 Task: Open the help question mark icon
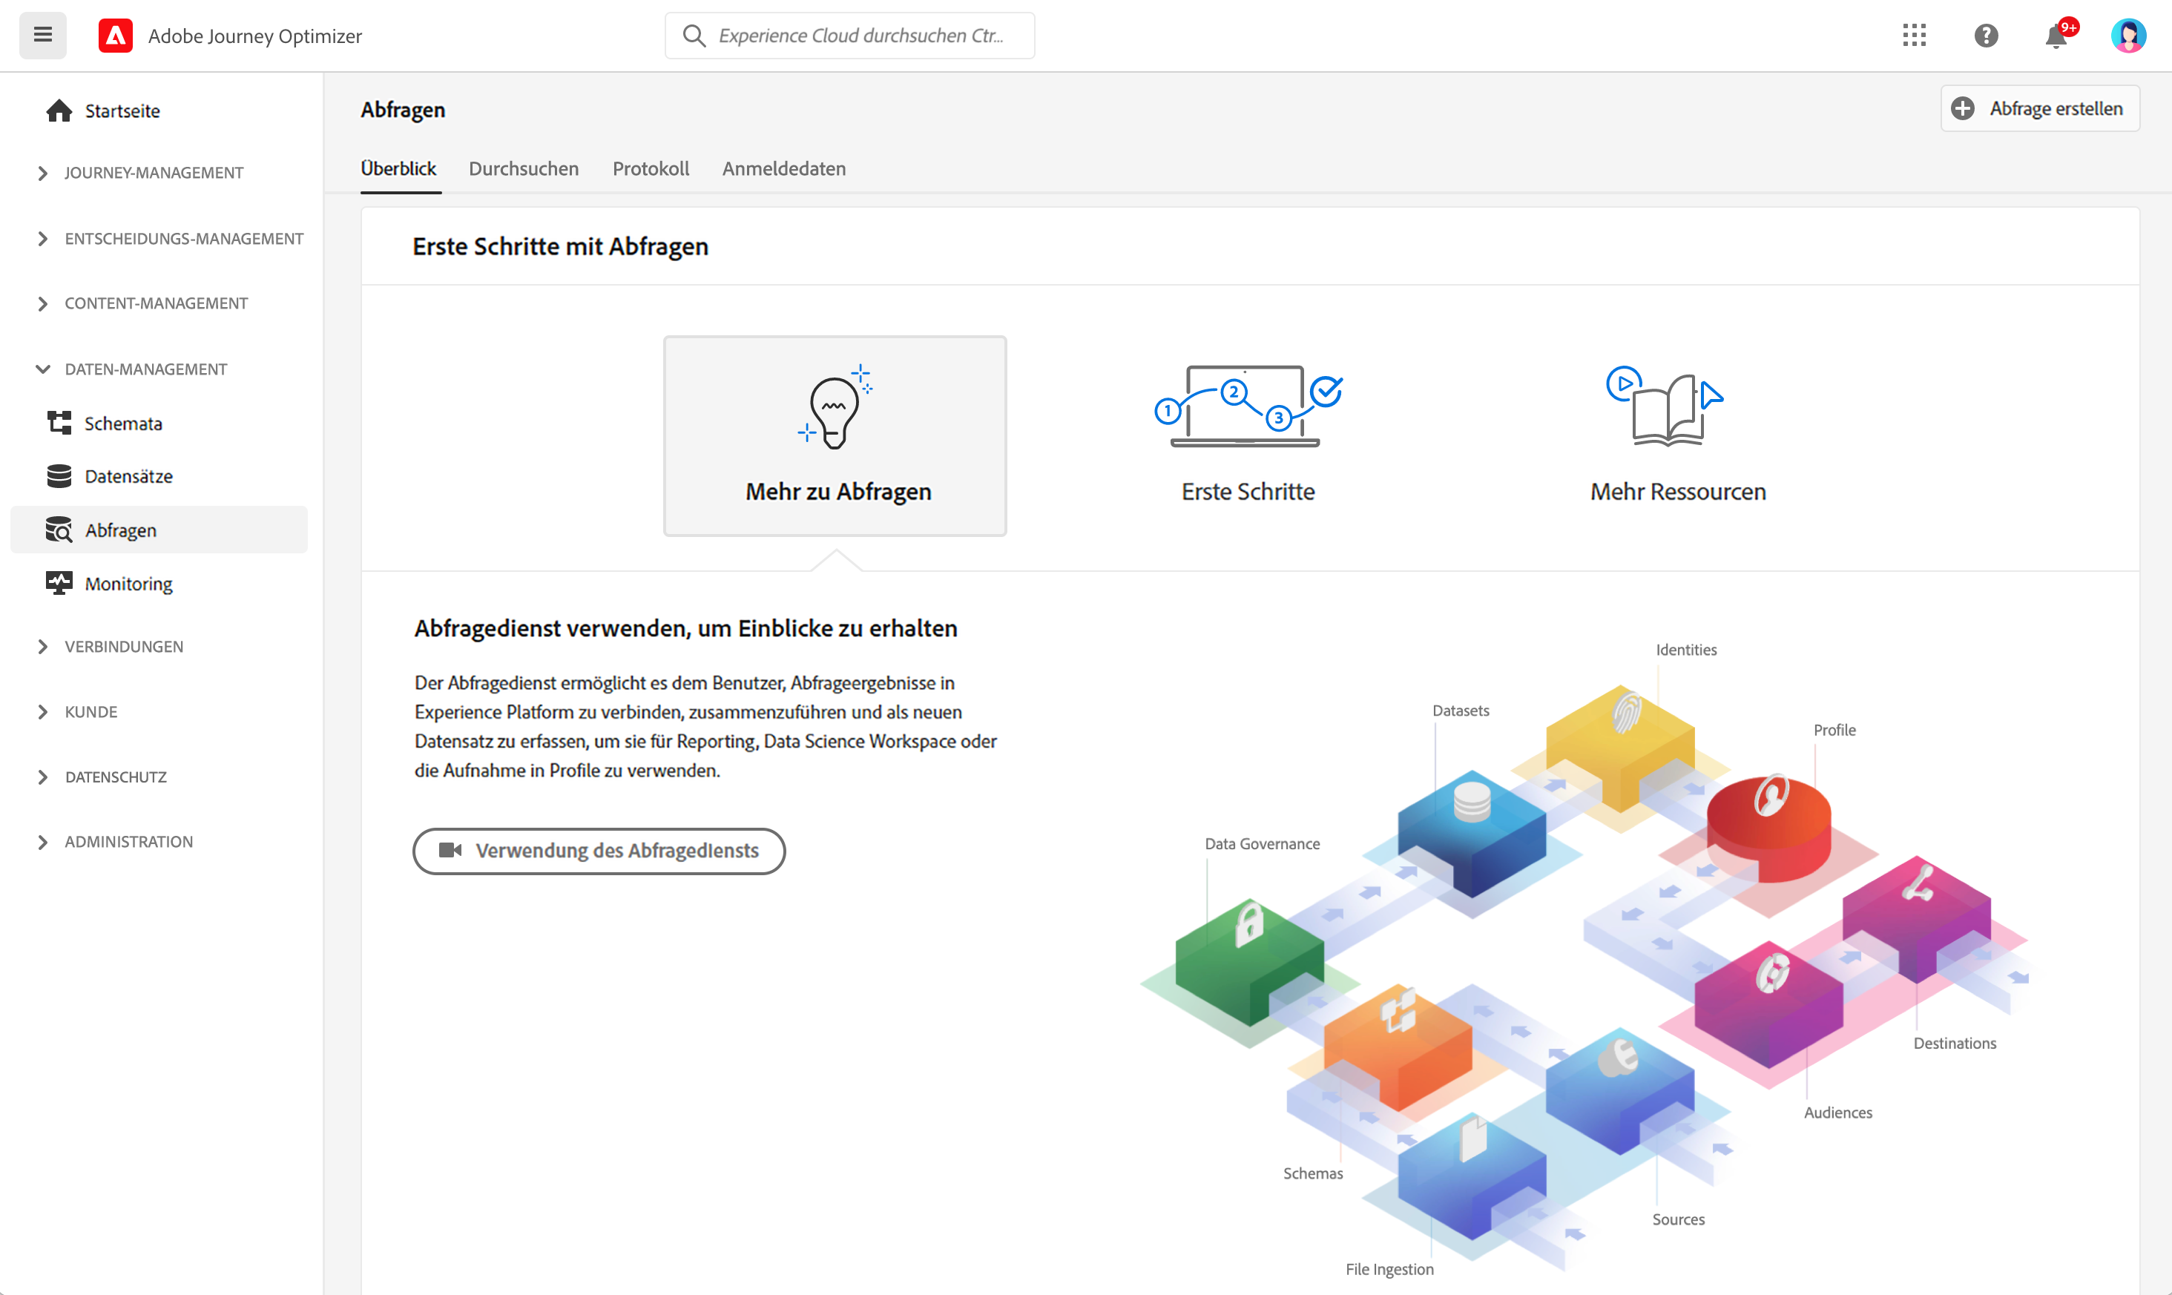1985,35
